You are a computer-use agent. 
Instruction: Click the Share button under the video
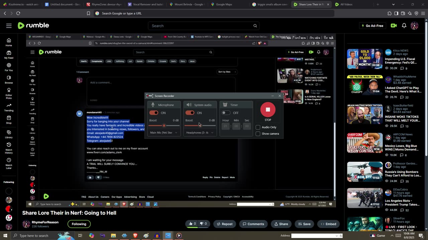click(281, 224)
